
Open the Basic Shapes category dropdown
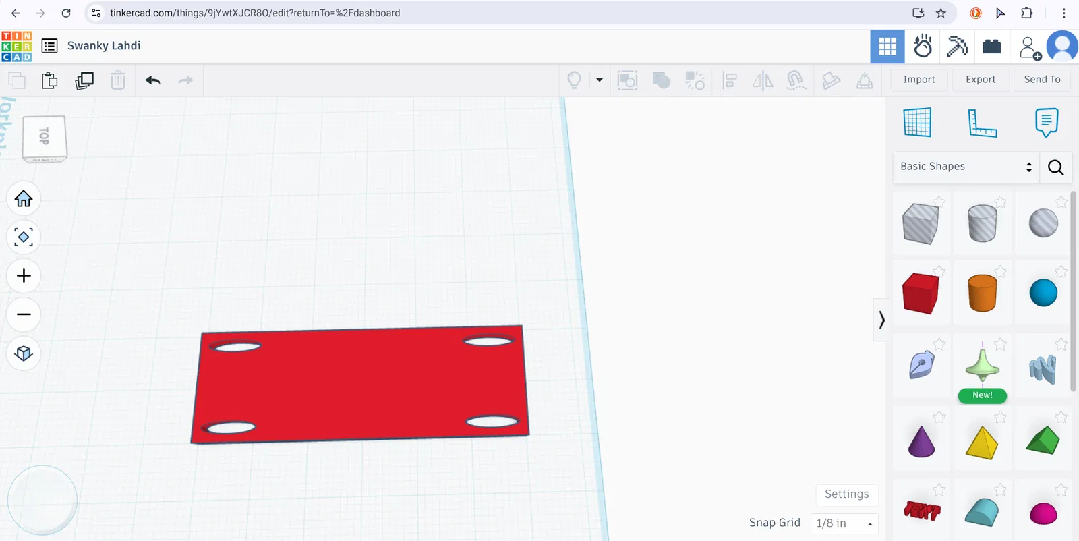(x=966, y=167)
